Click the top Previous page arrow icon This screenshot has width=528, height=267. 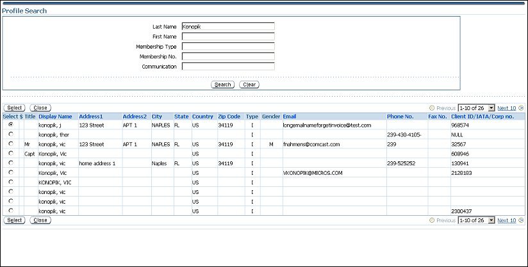click(432, 108)
